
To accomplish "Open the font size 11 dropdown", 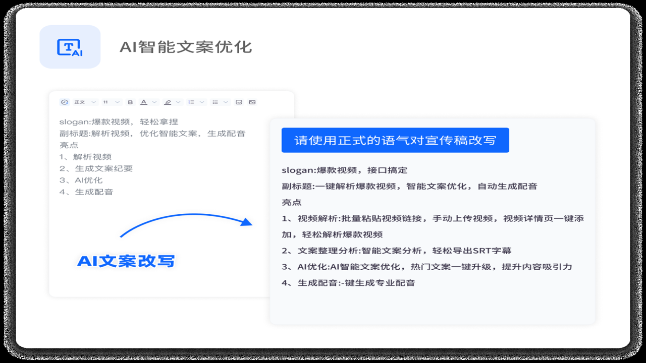I will (x=112, y=102).
